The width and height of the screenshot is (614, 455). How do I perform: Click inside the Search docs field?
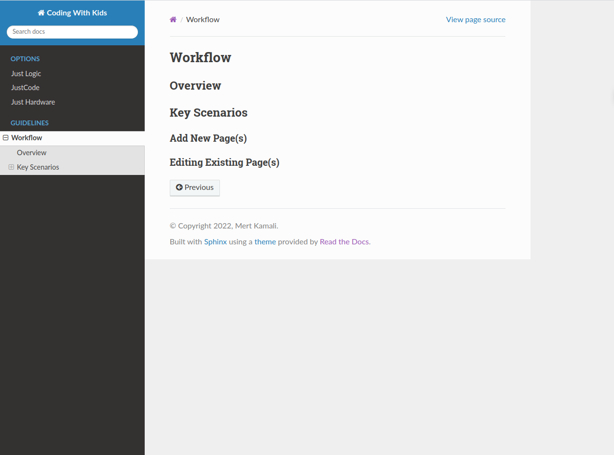(72, 32)
